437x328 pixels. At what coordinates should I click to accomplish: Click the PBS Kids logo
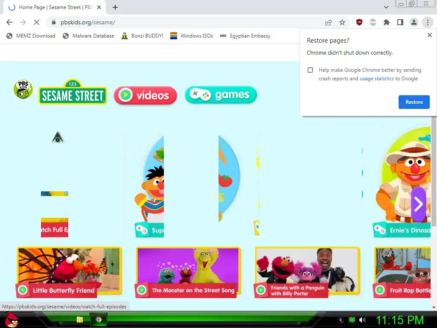pyautogui.click(x=23, y=90)
